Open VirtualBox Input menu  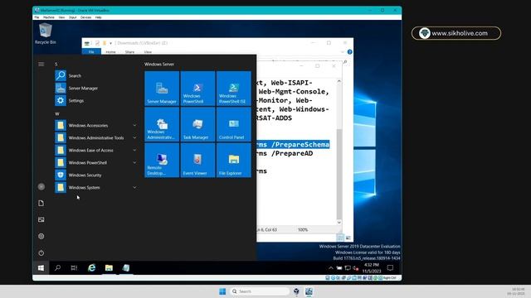pos(72,17)
